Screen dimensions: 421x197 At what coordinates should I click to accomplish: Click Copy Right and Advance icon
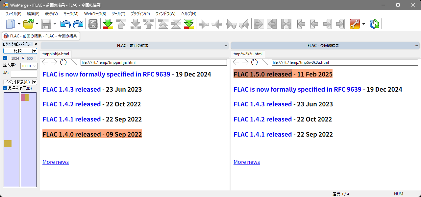tap(232, 24)
